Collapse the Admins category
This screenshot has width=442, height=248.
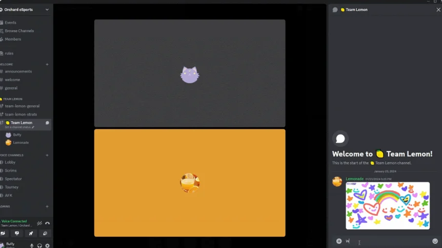tap(5, 206)
